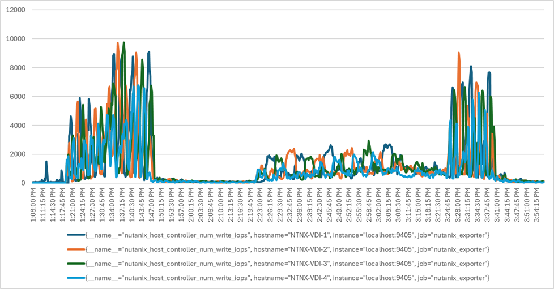Click the 2:10:00 PM time axis label
554x289 pixels.
tap(221, 205)
